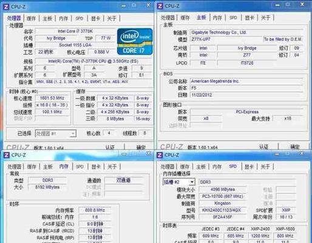
Task: Click max supported value x16
Action: [288, 118]
